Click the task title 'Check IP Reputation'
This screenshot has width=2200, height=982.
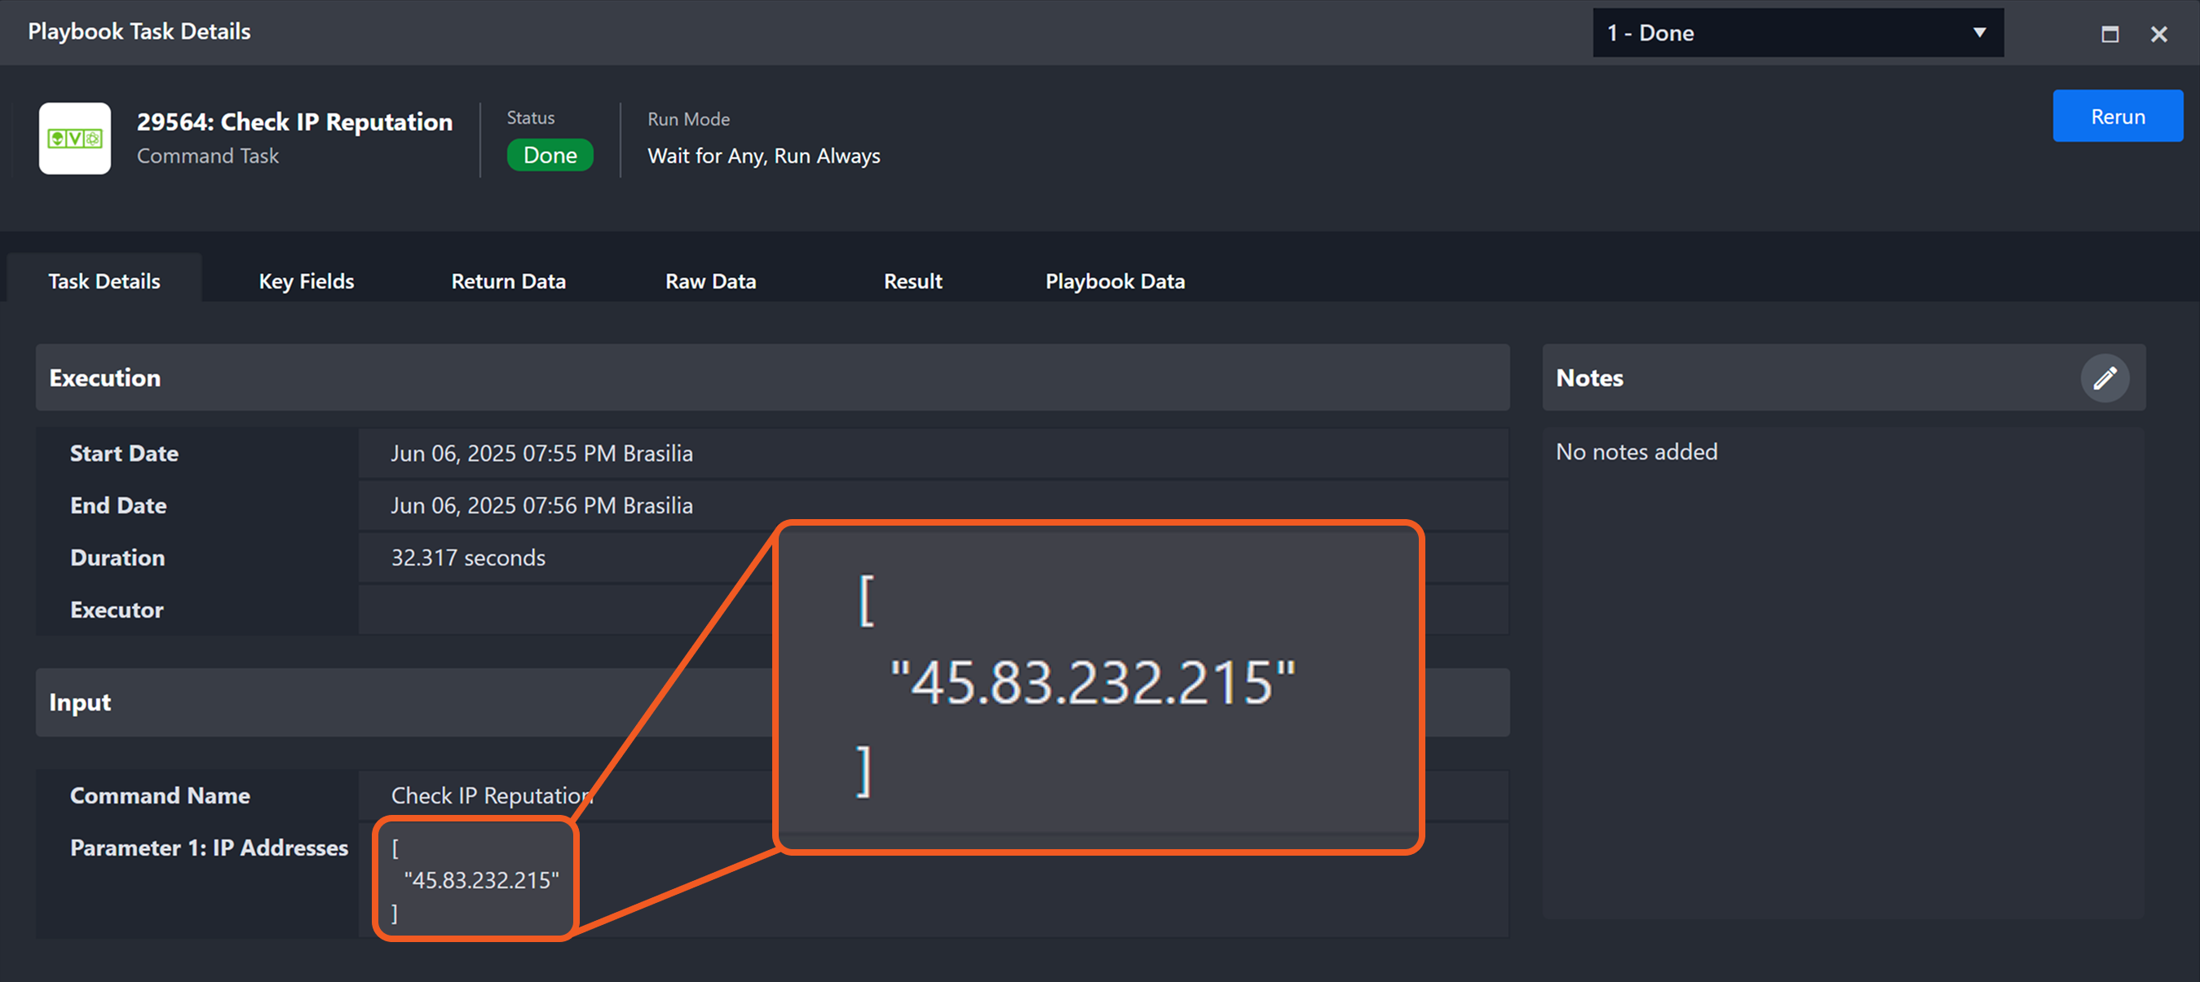[294, 122]
